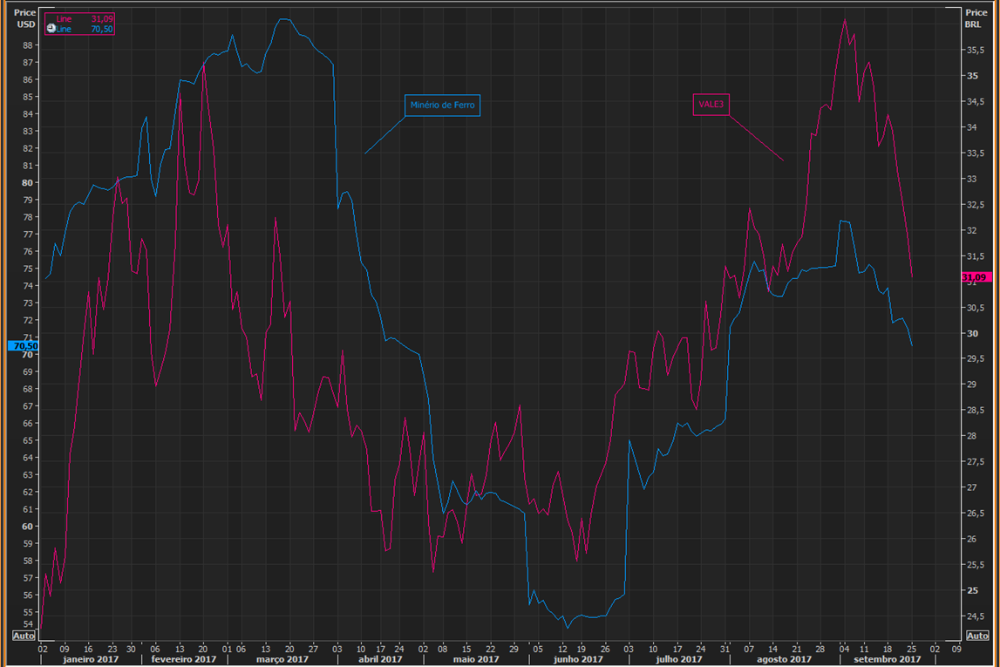This screenshot has height=667, width=1000.
Task: Click the 60 level on USD axis
Action: pos(28,526)
